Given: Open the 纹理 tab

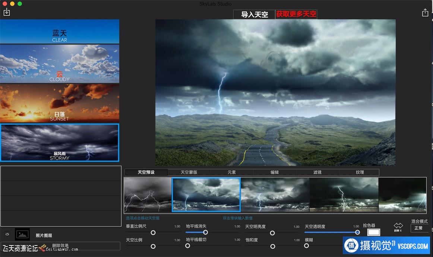Looking at the screenshot, I should (360, 173).
